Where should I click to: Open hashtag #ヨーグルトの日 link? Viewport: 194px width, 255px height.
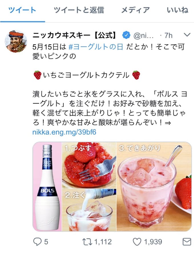point(96,47)
